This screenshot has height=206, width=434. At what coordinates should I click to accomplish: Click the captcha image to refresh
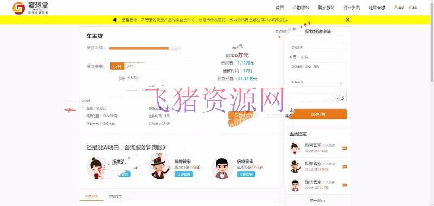(340, 98)
